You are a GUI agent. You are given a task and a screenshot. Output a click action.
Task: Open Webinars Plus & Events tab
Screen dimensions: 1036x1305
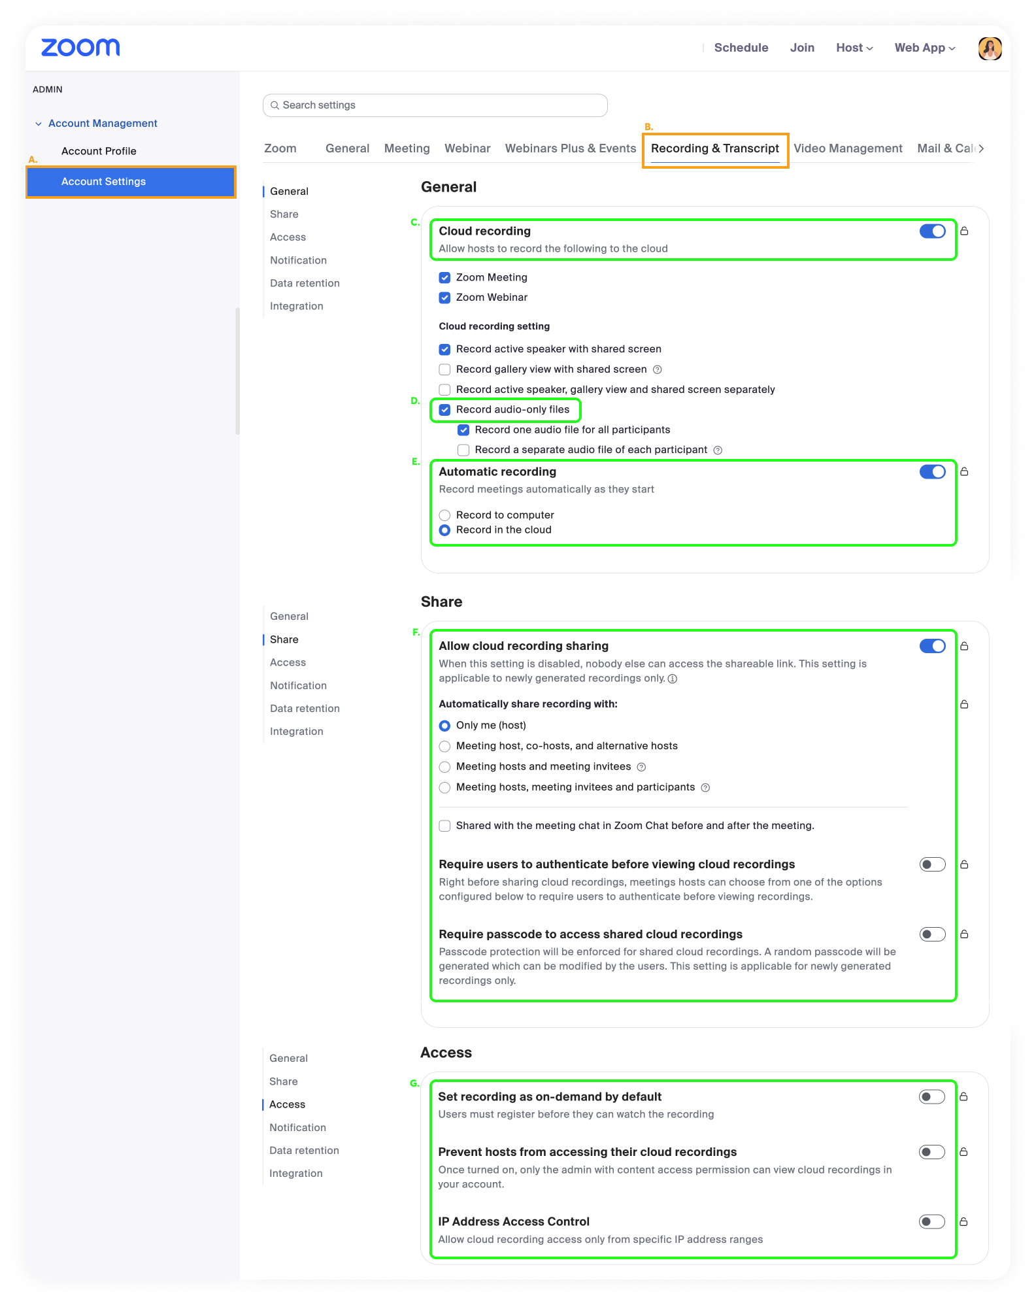(571, 148)
